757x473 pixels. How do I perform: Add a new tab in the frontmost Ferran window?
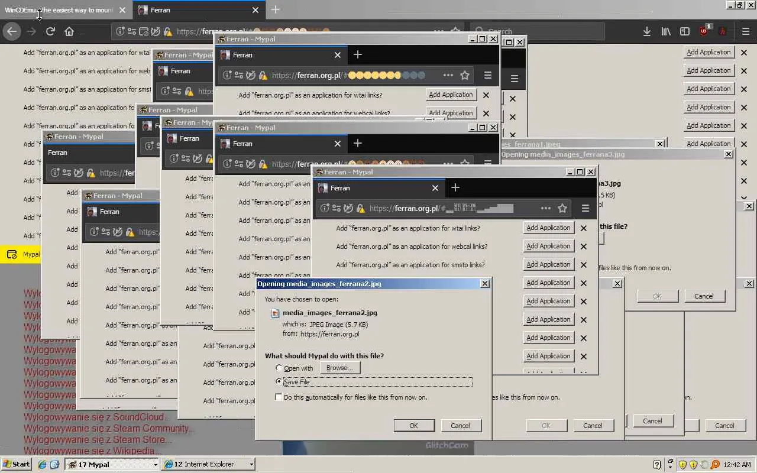pyautogui.click(x=455, y=187)
